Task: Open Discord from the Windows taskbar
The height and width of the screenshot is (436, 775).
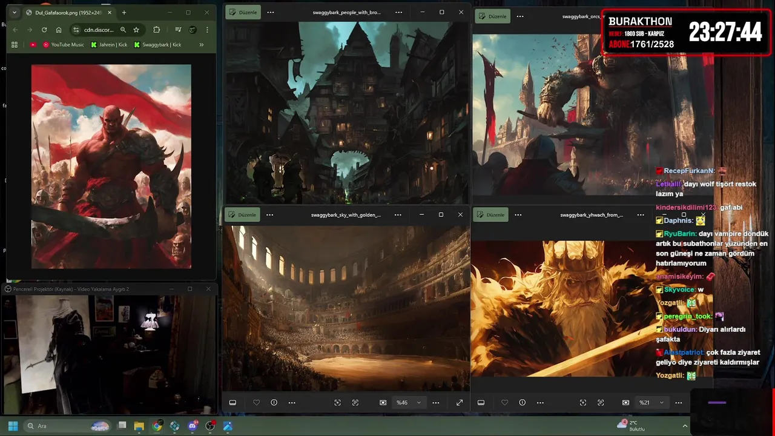Action: pos(193,426)
